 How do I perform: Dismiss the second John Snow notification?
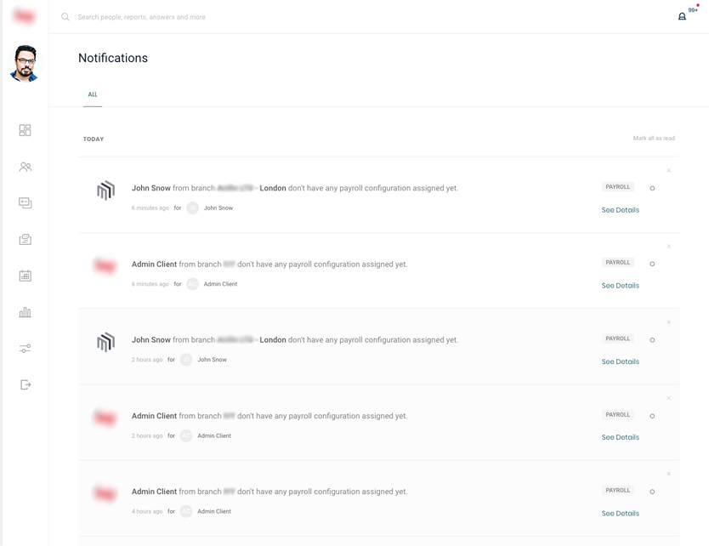click(669, 322)
